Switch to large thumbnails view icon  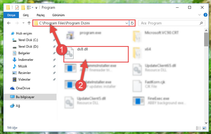(x=204, y=128)
